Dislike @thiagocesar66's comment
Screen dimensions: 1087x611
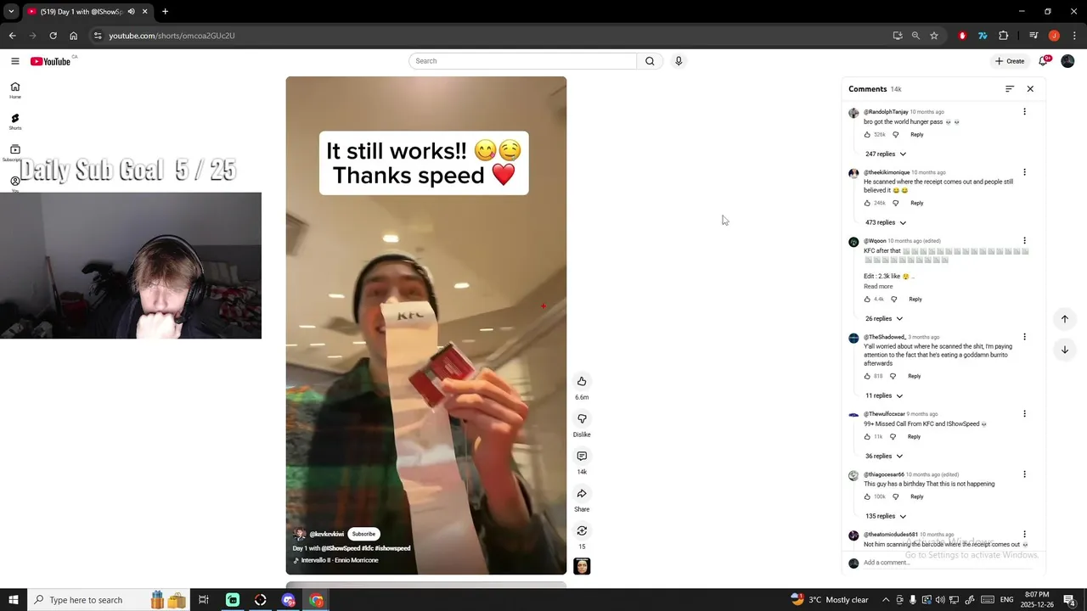click(x=895, y=497)
